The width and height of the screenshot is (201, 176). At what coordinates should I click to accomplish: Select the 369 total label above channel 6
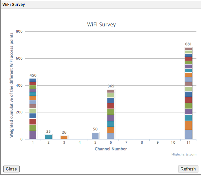coord(111,86)
